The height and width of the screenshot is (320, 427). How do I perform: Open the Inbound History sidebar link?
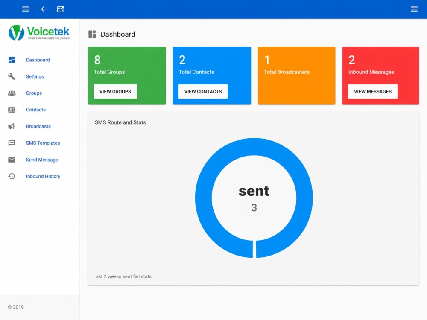coord(43,176)
